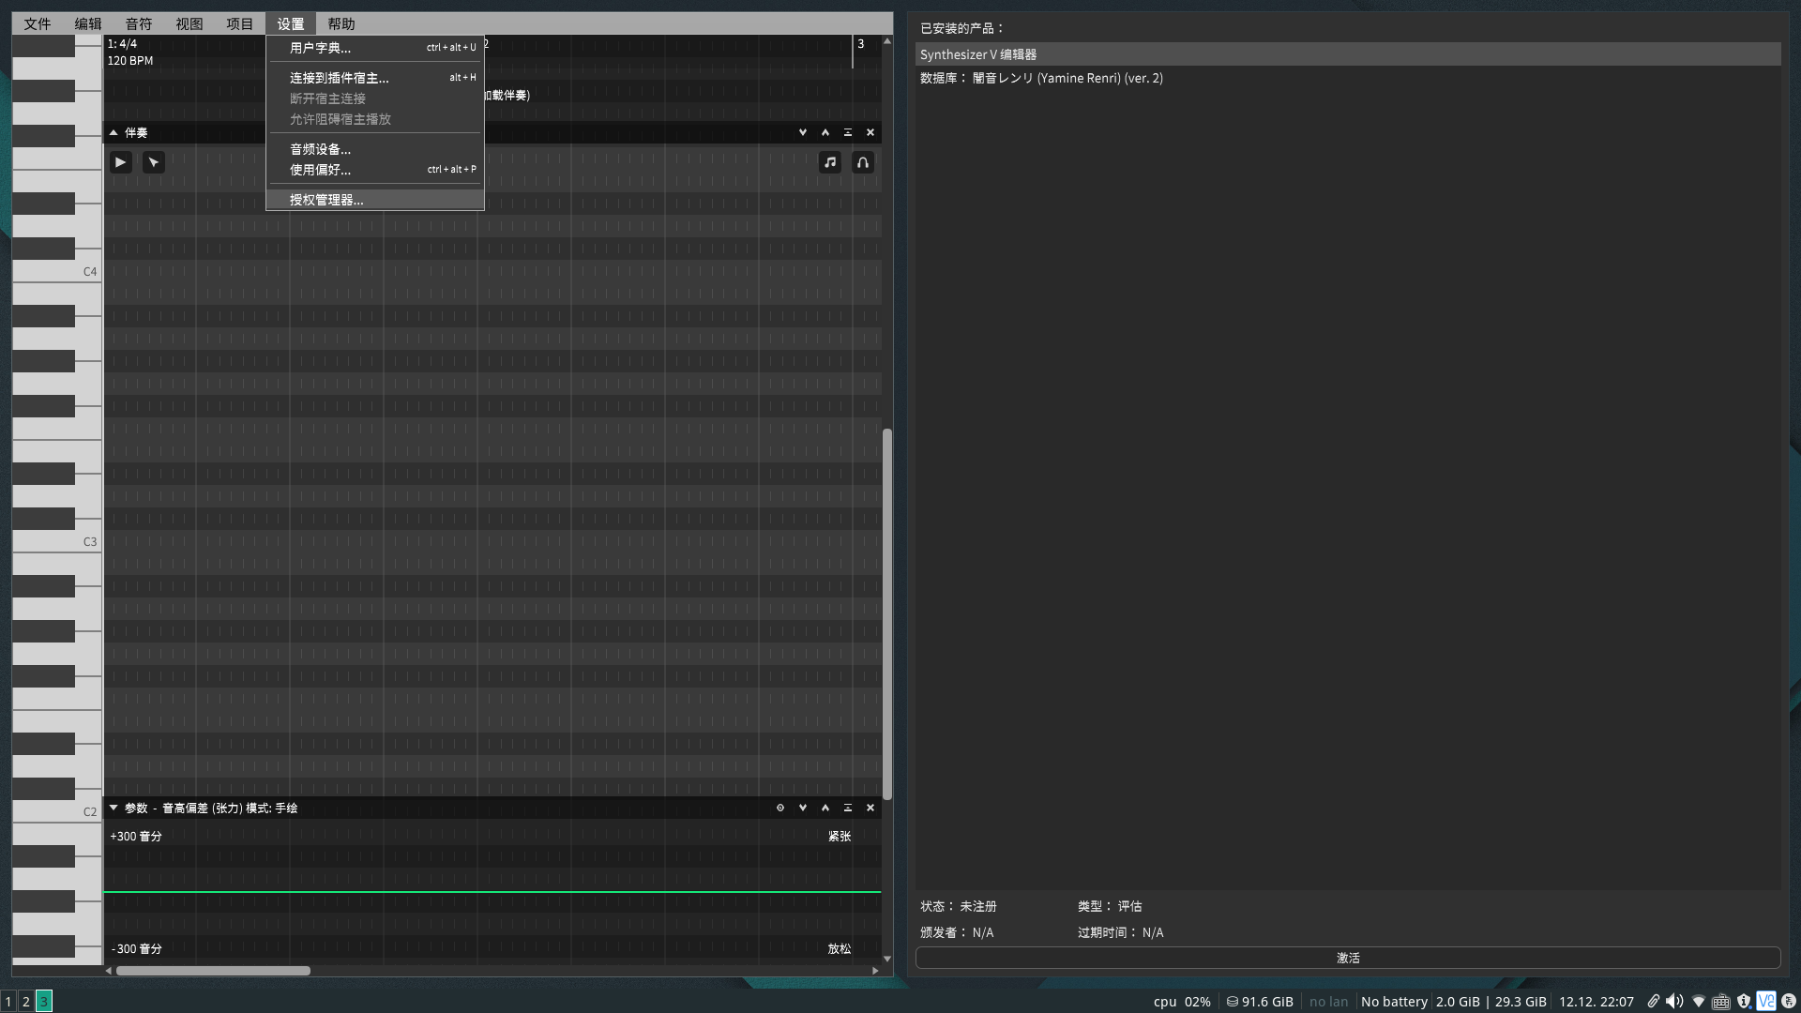The width and height of the screenshot is (1801, 1013).
Task: Collapse the 伴奏 panel triangle
Action: tap(114, 132)
